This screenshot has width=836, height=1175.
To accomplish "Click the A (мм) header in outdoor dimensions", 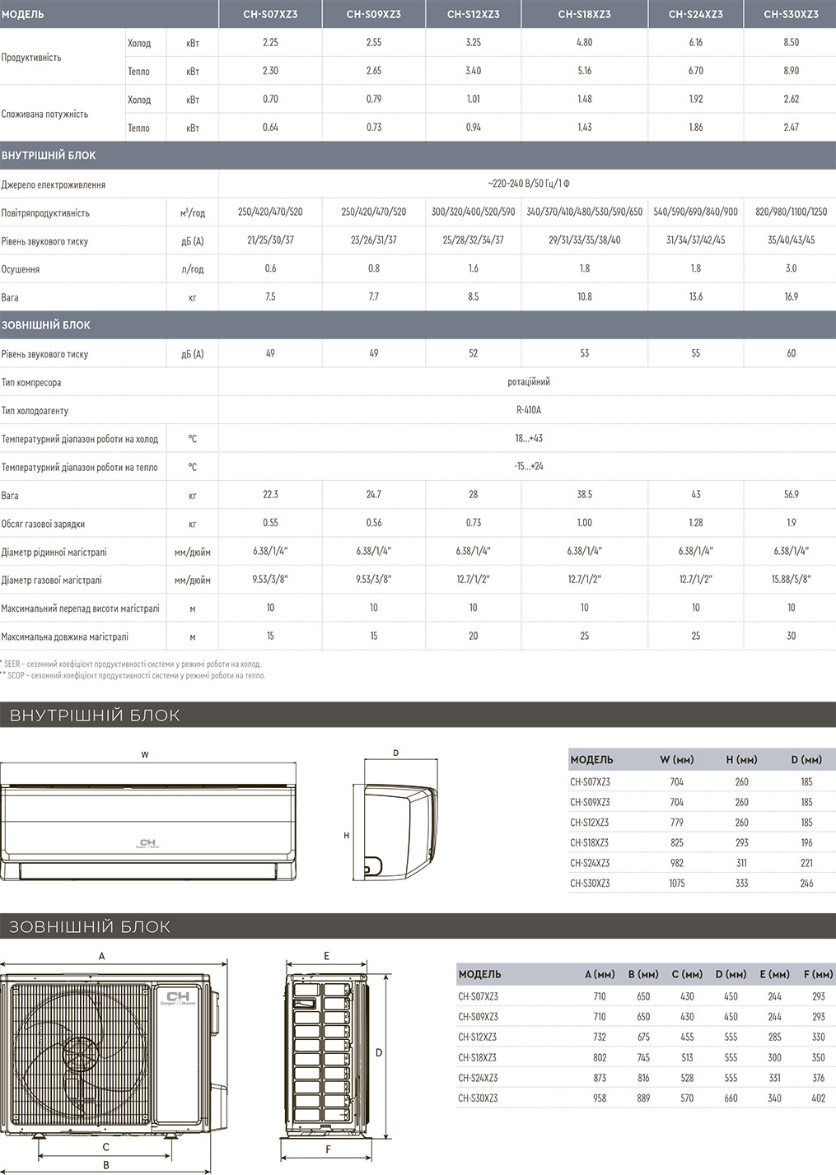I will [x=600, y=974].
